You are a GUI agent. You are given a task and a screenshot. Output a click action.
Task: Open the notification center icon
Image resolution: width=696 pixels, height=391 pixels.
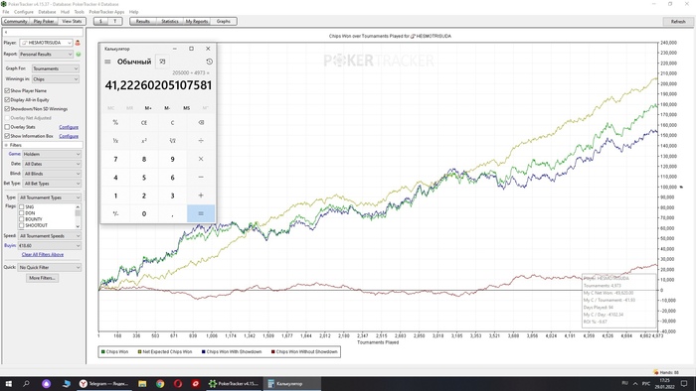tap(684, 383)
